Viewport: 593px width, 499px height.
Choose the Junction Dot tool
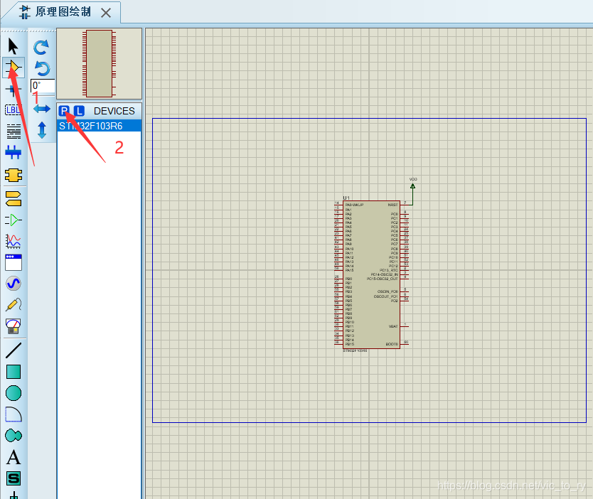[14, 90]
